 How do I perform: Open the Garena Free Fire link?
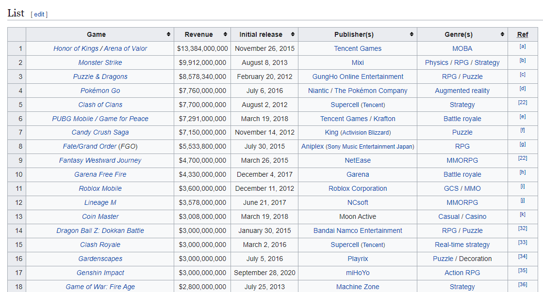(100, 174)
